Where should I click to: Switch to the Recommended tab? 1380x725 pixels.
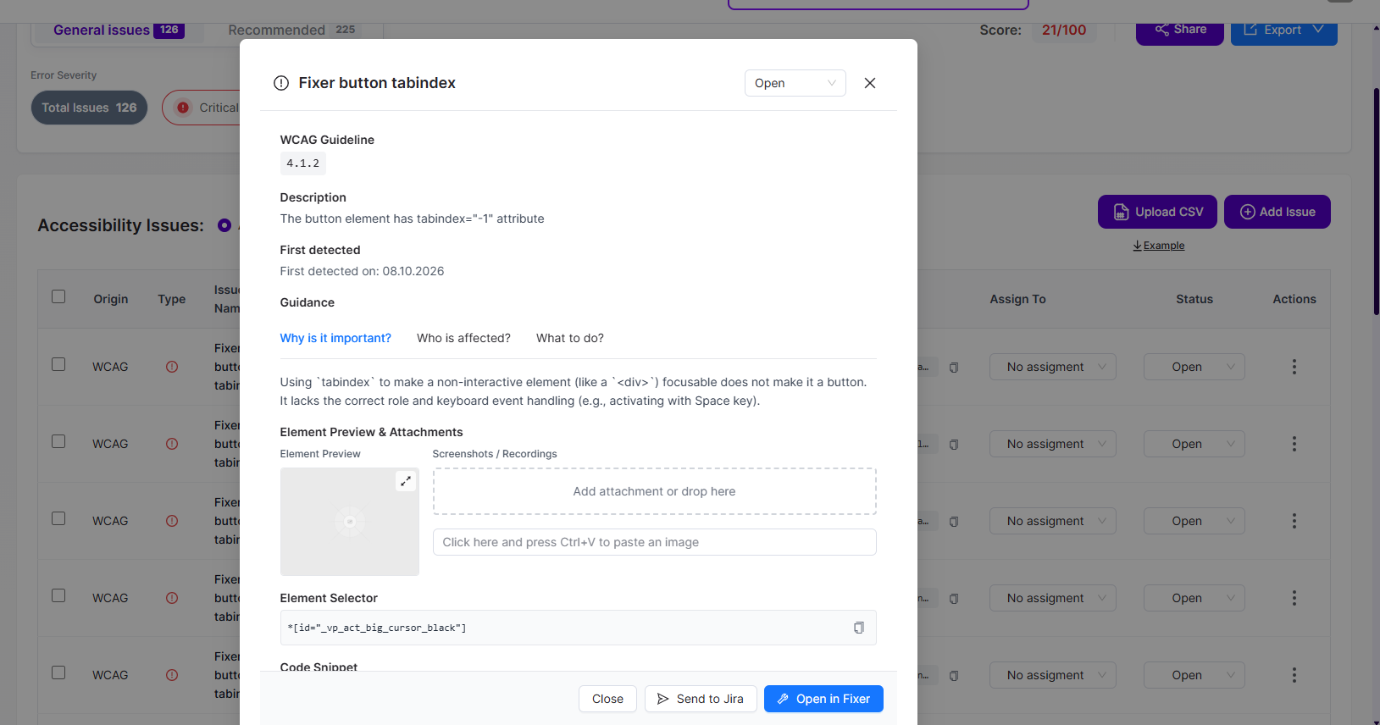(x=293, y=30)
